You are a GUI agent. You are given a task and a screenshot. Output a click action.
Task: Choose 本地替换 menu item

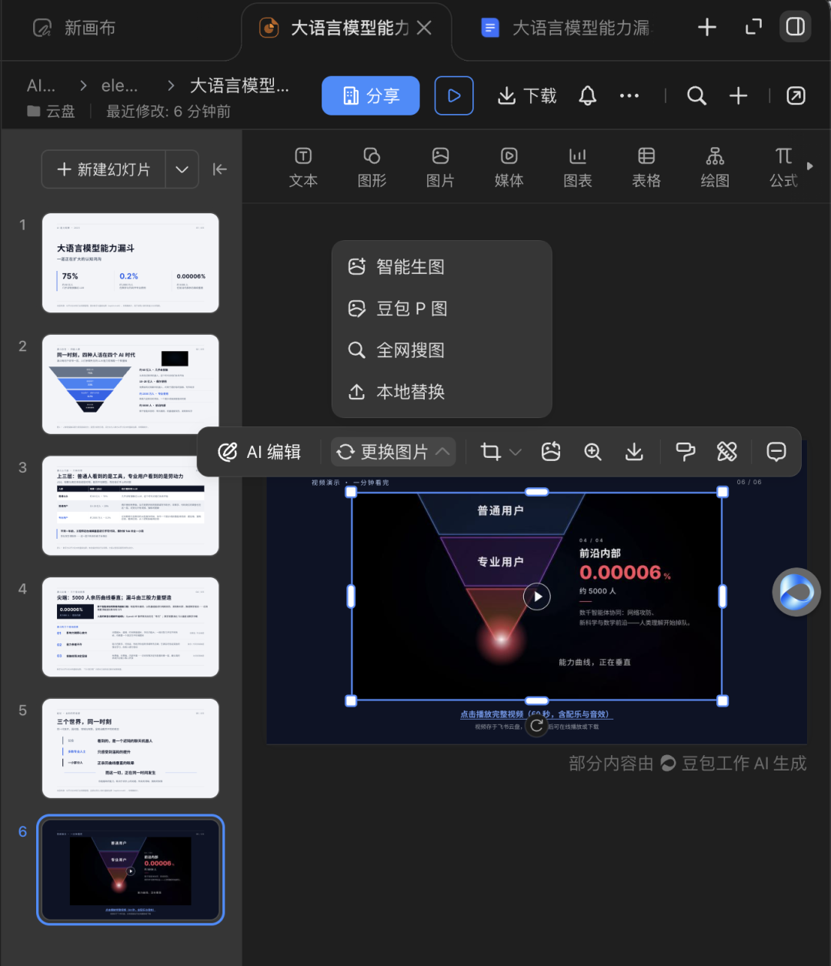(x=442, y=392)
